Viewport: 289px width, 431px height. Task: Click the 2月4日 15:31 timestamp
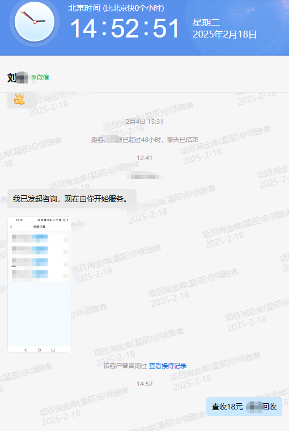tap(144, 122)
